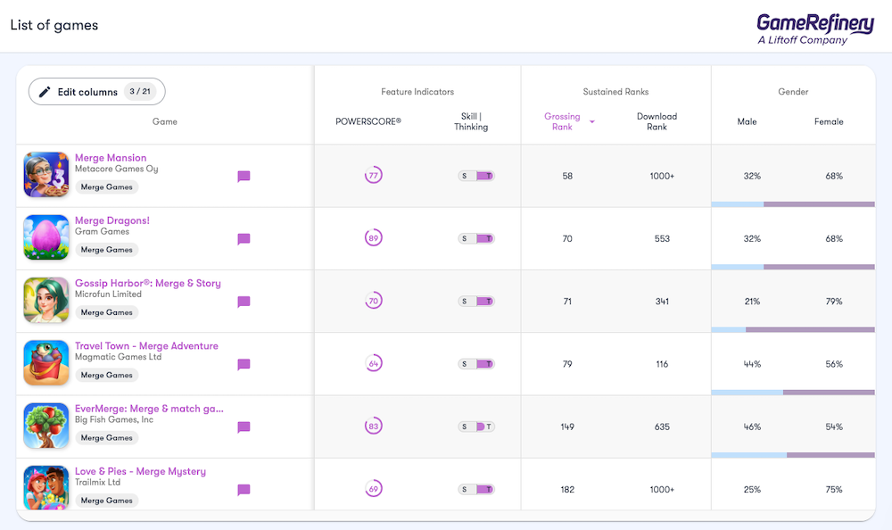Click Travel Town male share 44%
This screenshot has height=530, width=892.
(752, 364)
